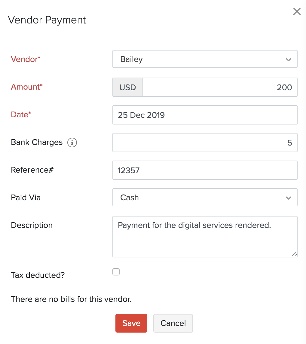Click the Amount input showing 200
This screenshot has width=306, height=344.
tap(219, 87)
